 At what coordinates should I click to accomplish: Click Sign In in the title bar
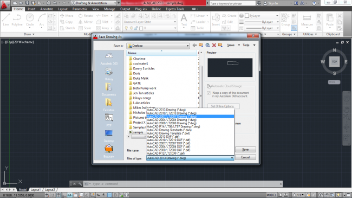pyautogui.click(x=270, y=3)
